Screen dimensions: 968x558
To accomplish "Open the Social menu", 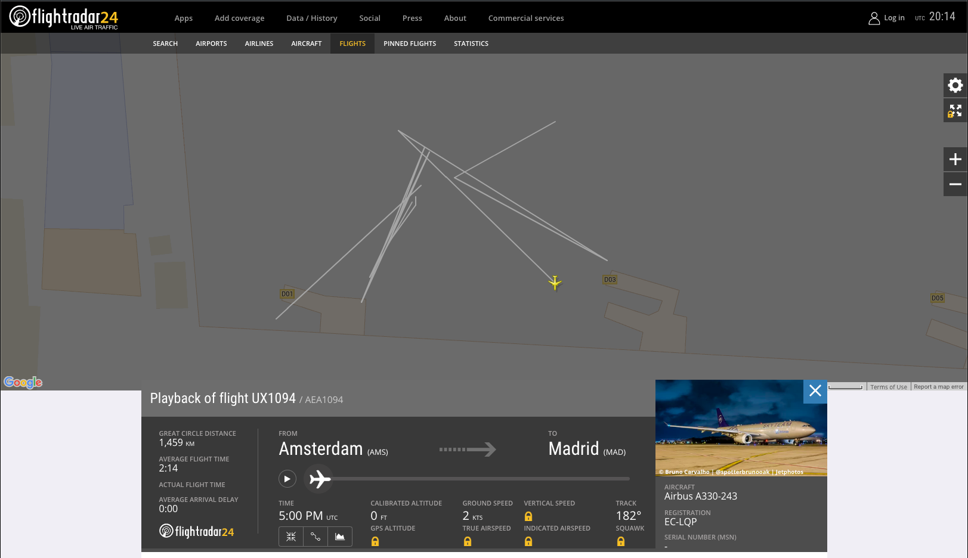I will point(370,18).
